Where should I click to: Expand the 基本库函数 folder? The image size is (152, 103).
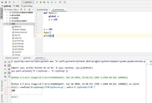point(7,15)
